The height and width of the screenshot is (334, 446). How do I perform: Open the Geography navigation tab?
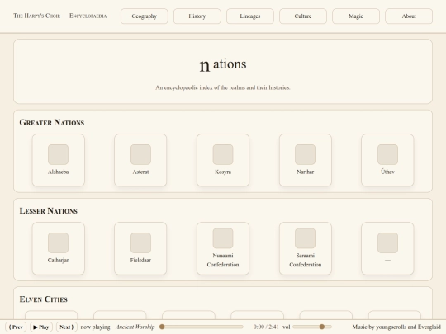click(145, 16)
